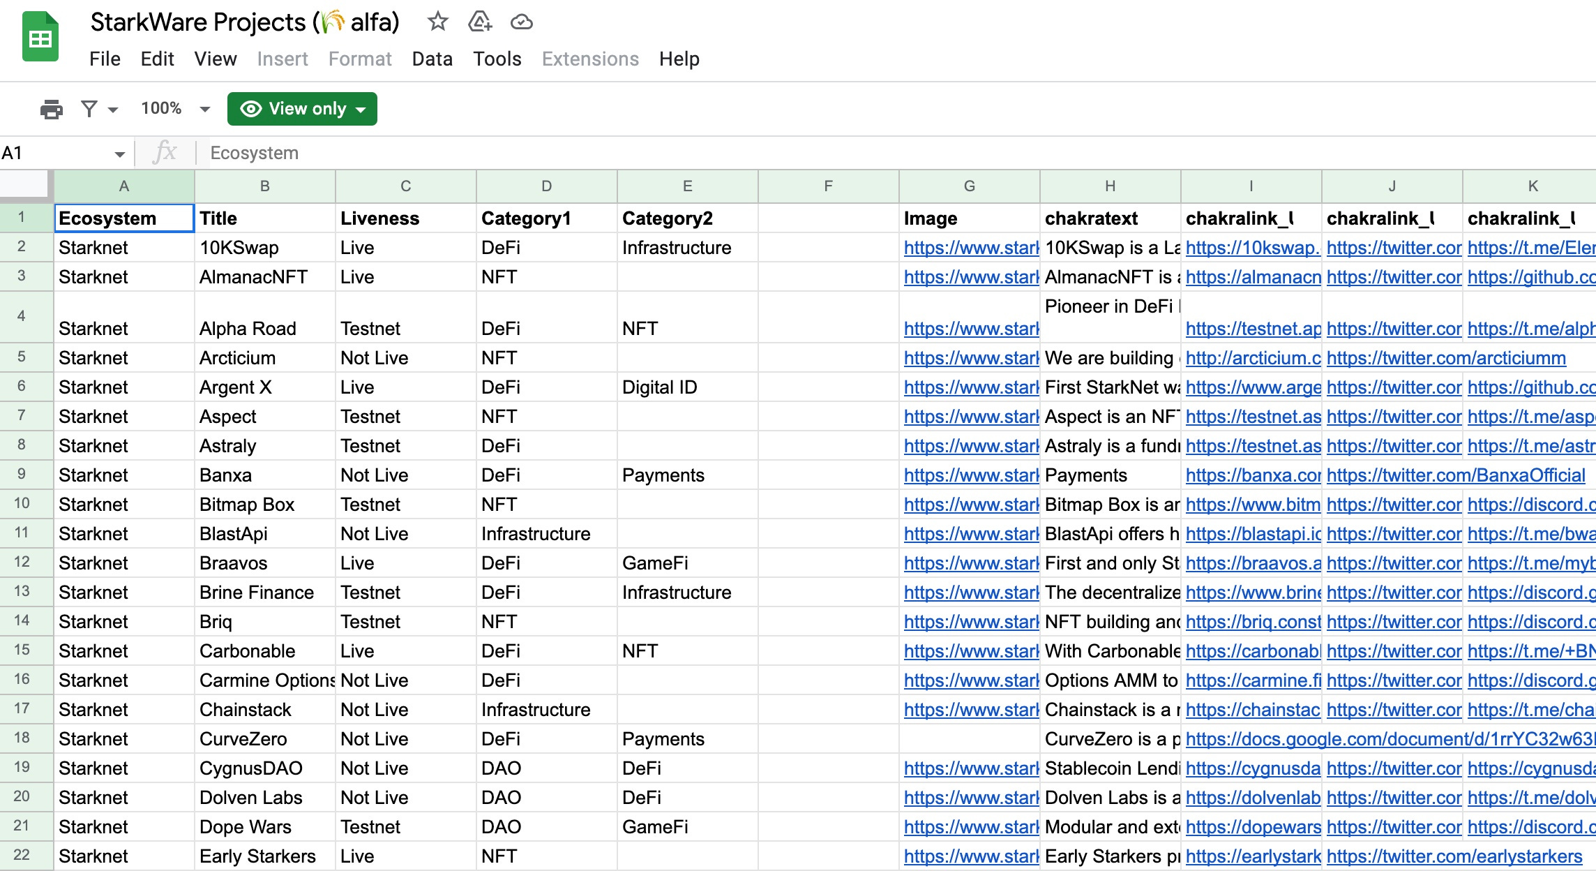Image resolution: width=1596 pixels, height=871 pixels.
Task: Click the filter funnel icon
Action: click(x=89, y=109)
